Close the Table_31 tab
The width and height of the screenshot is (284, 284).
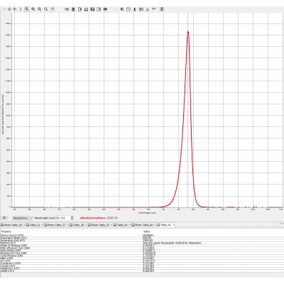point(43,225)
